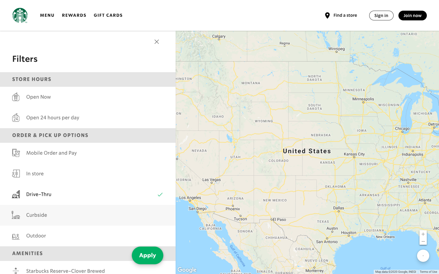Toggle the Outdoor filter
Viewport: 439px width, 274px height.
88,236
